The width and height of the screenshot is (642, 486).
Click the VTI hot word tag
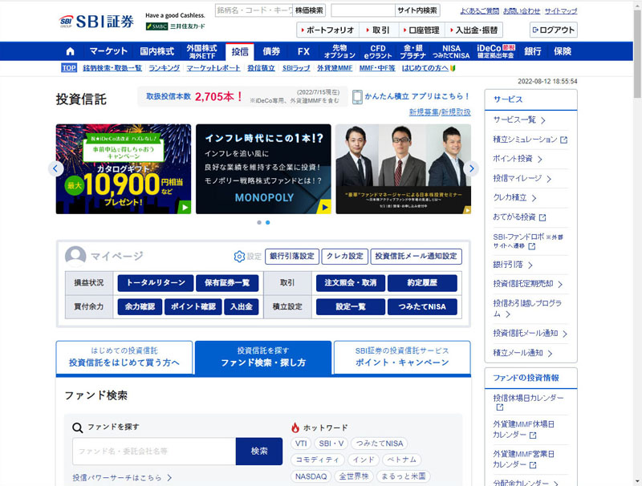(x=301, y=443)
